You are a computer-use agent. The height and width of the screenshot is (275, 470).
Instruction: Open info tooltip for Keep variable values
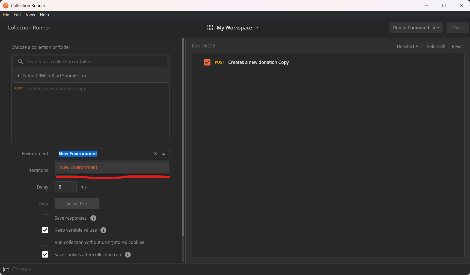(103, 230)
